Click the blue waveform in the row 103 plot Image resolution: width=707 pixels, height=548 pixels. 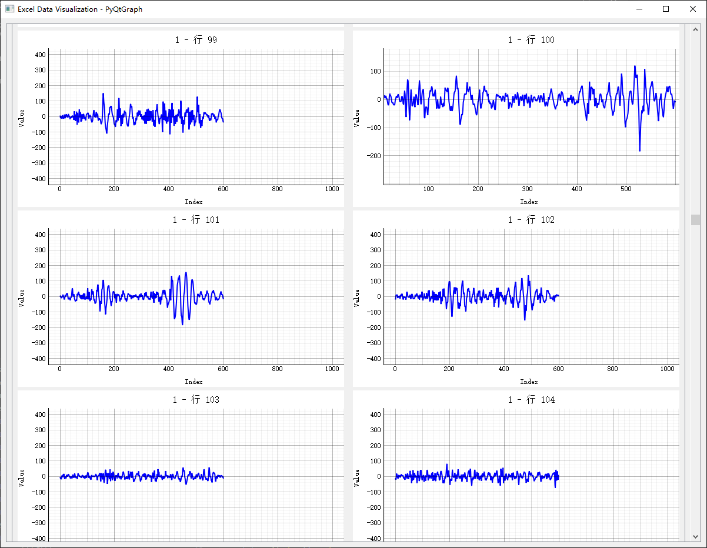click(141, 476)
